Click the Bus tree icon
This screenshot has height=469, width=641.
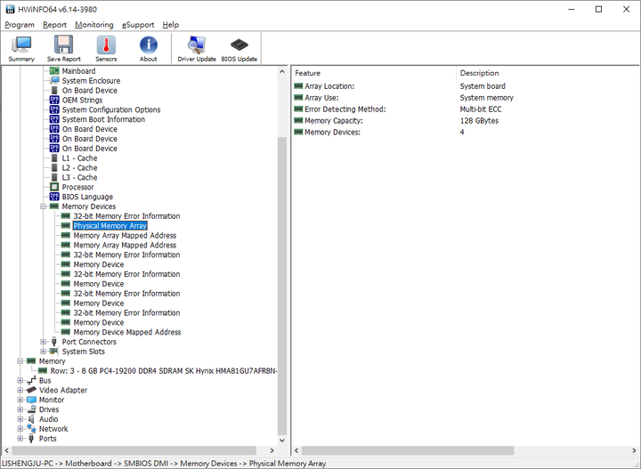(31, 381)
